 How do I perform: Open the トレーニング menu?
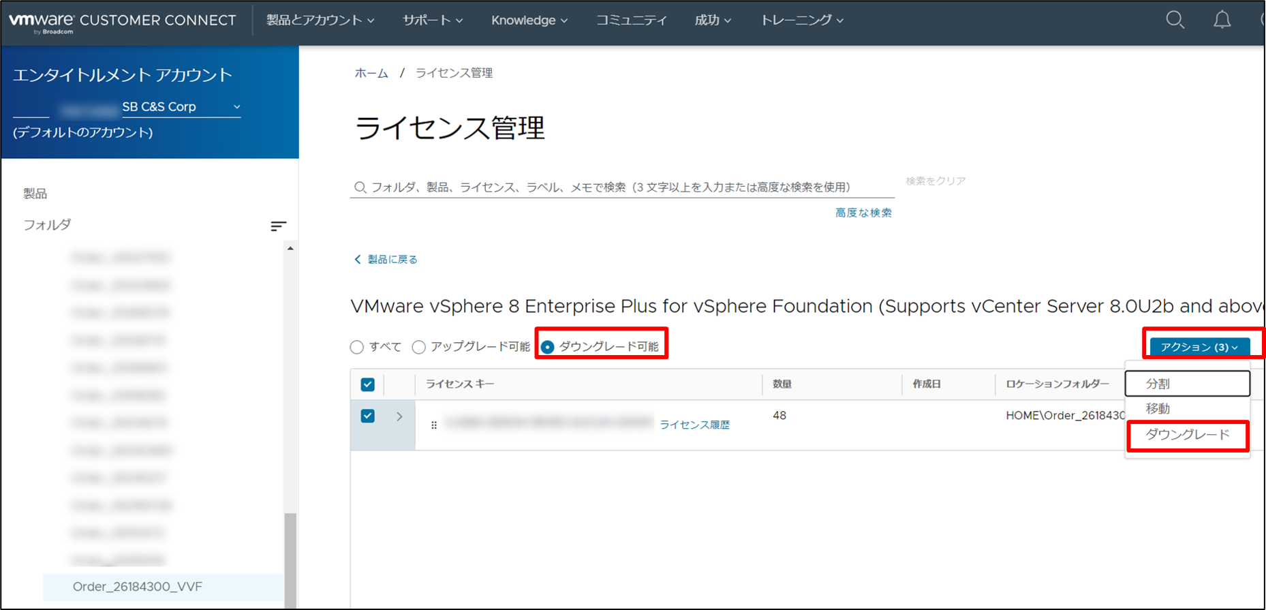pos(802,20)
